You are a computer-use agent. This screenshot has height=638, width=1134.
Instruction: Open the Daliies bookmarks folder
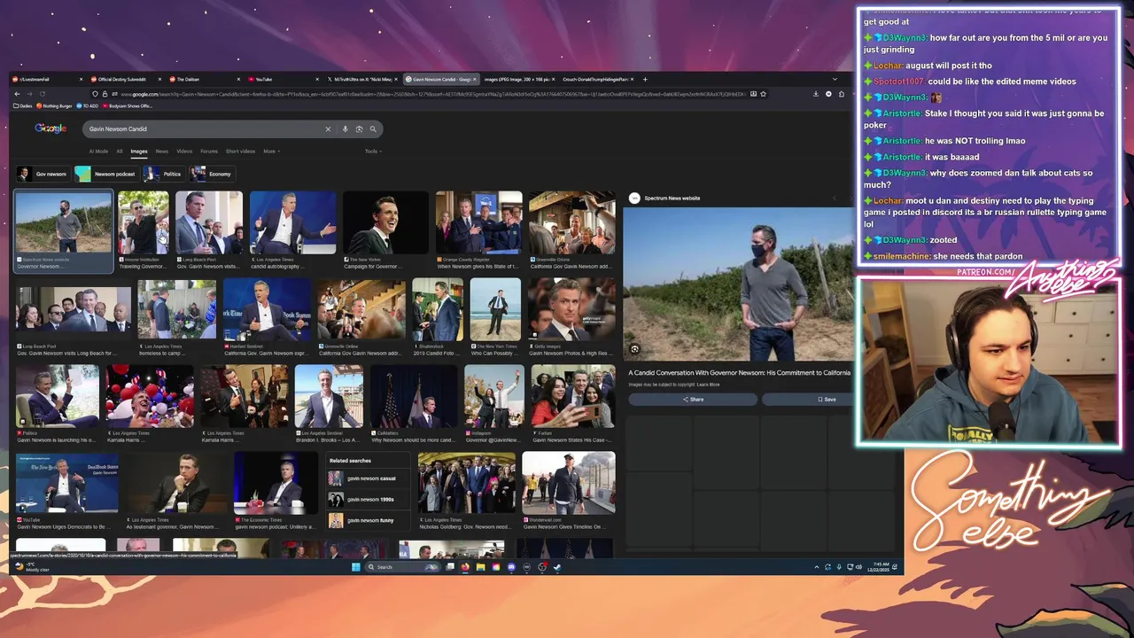25,106
